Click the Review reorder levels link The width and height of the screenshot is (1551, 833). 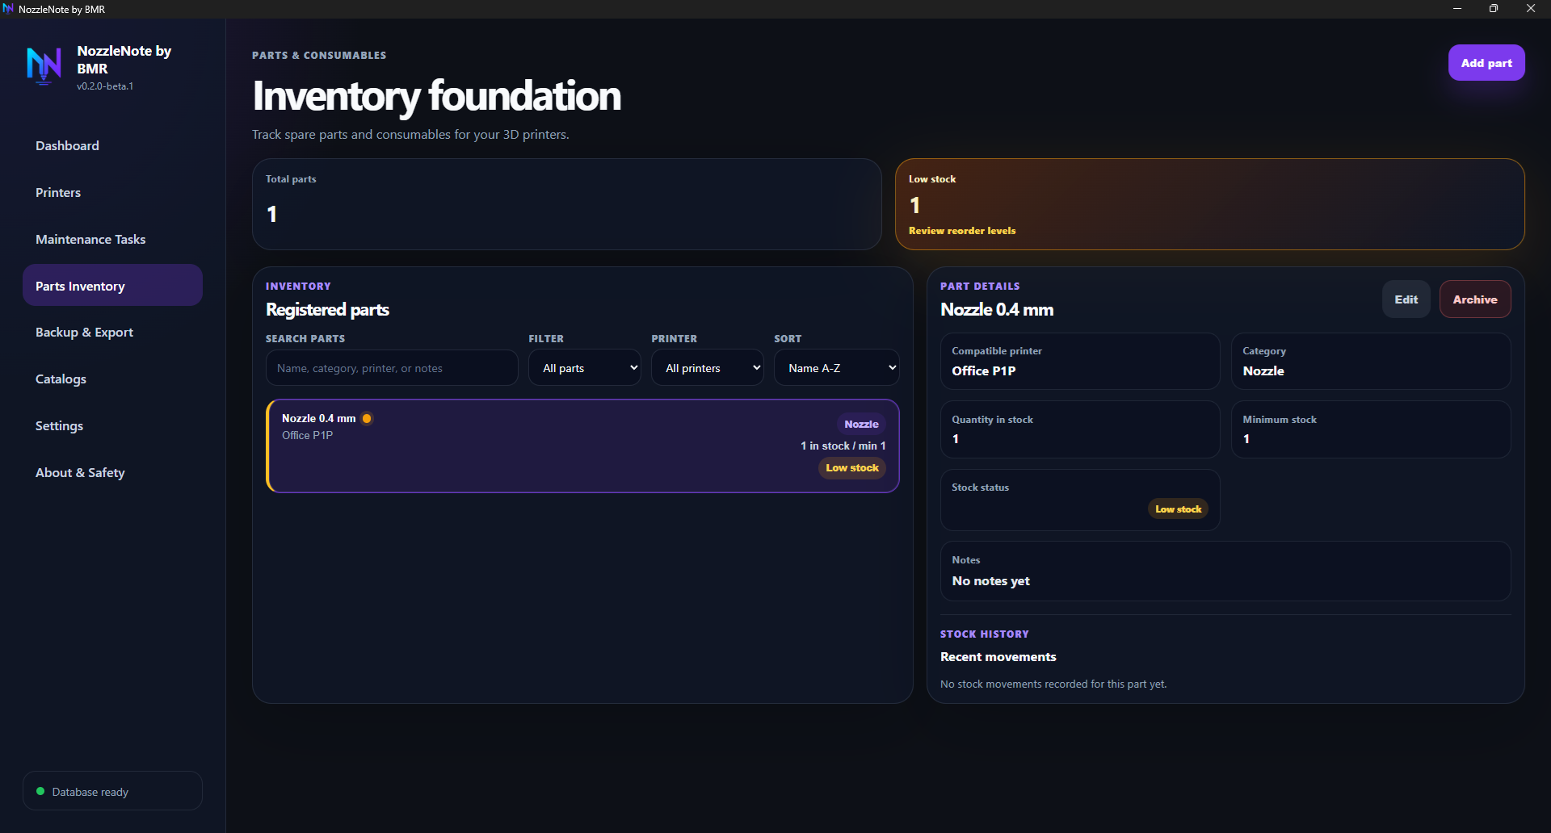click(x=962, y=231)
